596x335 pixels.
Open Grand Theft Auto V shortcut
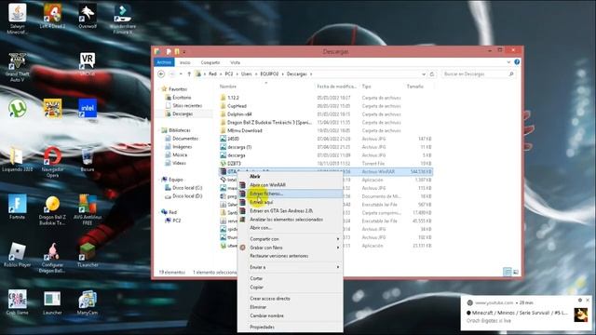click(18, 67)
